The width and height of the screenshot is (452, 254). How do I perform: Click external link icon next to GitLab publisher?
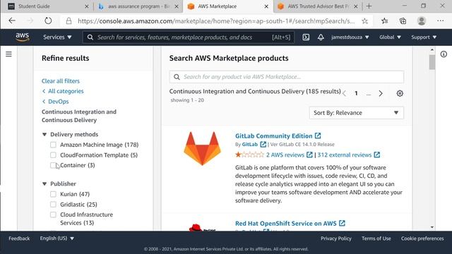[263, 144]
